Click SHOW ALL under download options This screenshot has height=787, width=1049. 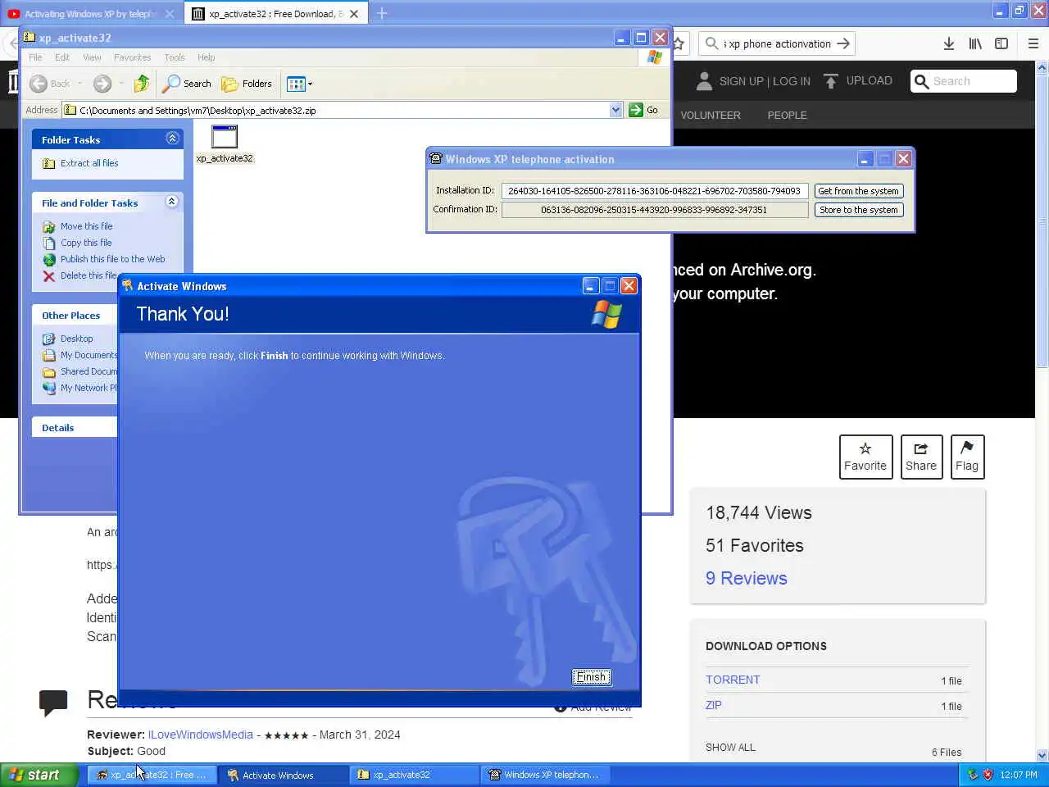pyautogui.click(x=730, y=748)
